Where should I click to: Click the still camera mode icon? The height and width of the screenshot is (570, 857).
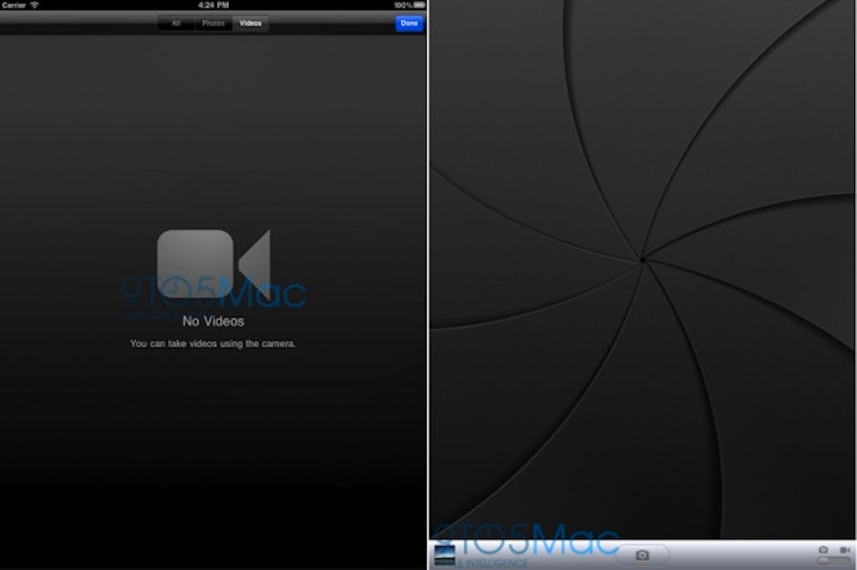(x=823, y=550)
